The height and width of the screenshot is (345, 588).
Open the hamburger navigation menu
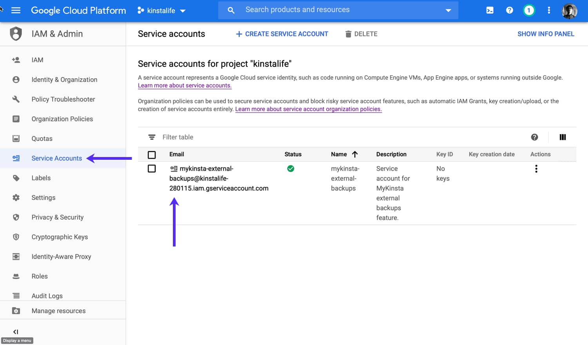pyautogui.click(x=16, y=11)
